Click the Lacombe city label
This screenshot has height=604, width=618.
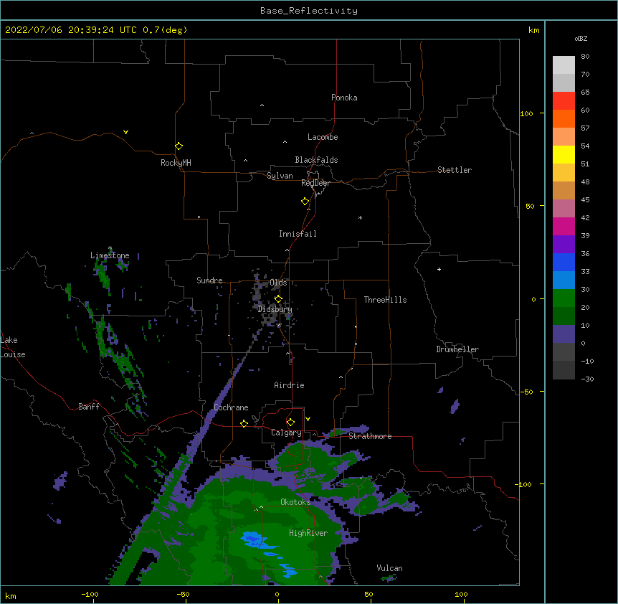(323, 137)
